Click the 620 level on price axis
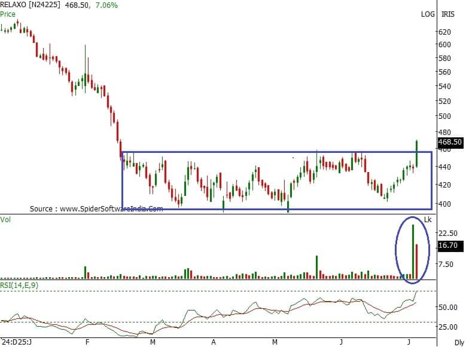Image resolution: width=466 pixels, height=347 pixels. pyautogui.click(x=444, y=31)
